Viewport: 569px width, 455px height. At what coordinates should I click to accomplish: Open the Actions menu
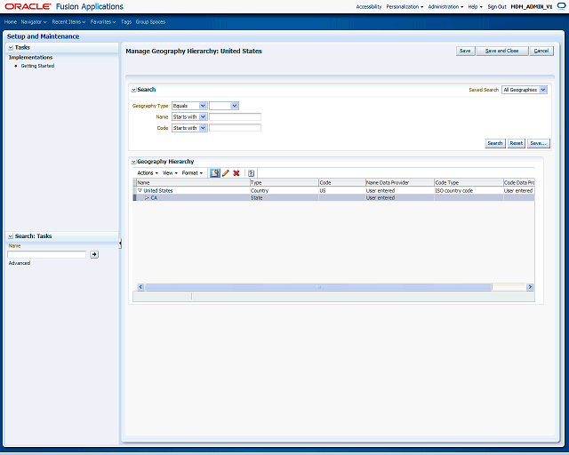tap(148, 173)
